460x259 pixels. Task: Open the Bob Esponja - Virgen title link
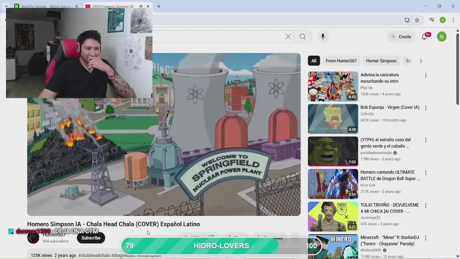pos(390,107)
